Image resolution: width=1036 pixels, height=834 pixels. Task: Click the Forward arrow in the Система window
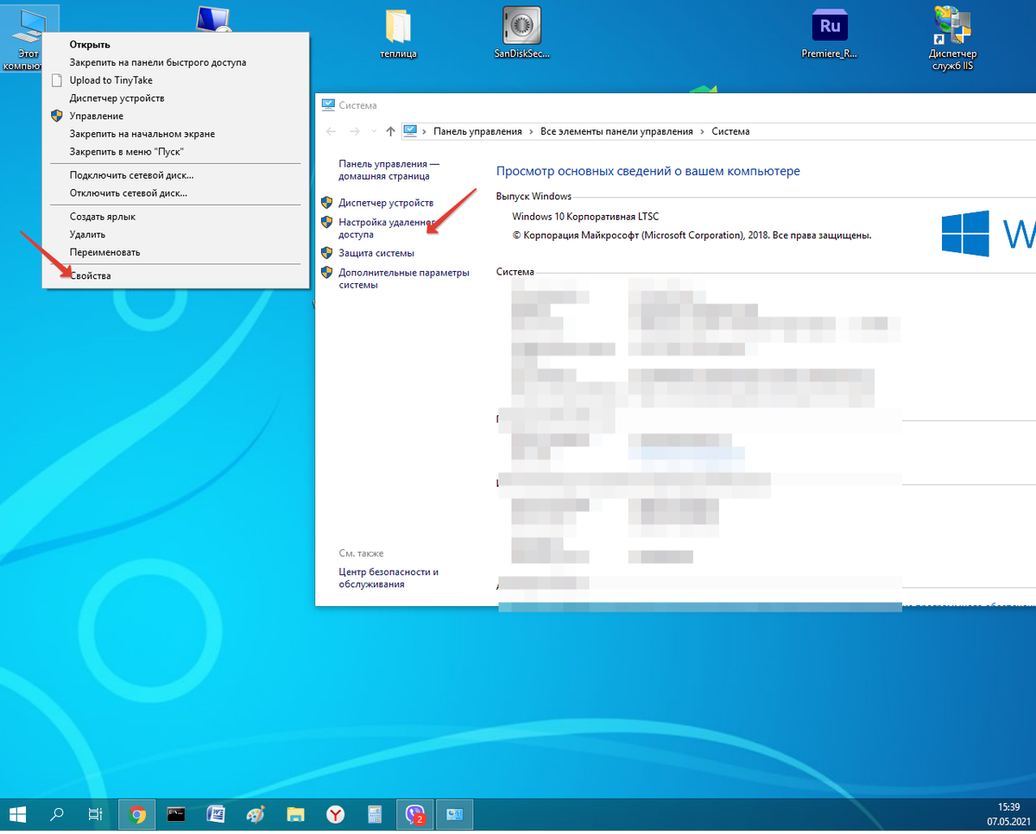[x=354, y=131]
